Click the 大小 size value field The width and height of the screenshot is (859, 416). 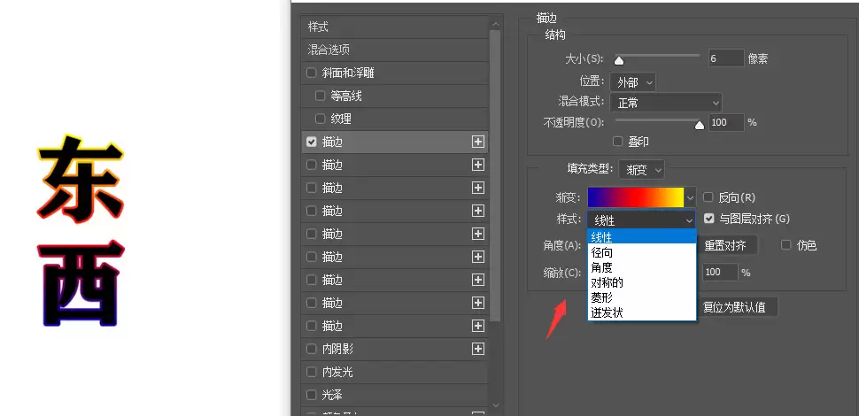[x=726, y=58]
